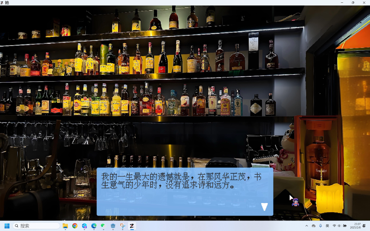Click the dialogue text box

(x=185, y=192)
